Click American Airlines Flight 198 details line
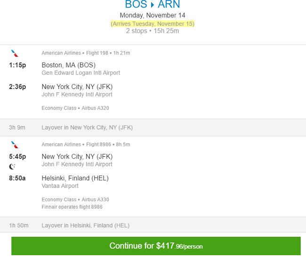306x258 pixels. [x=86, y=53]
